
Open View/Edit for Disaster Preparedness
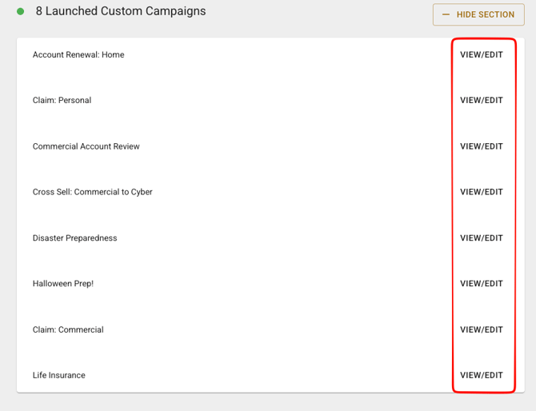click(x=482, y=238)
